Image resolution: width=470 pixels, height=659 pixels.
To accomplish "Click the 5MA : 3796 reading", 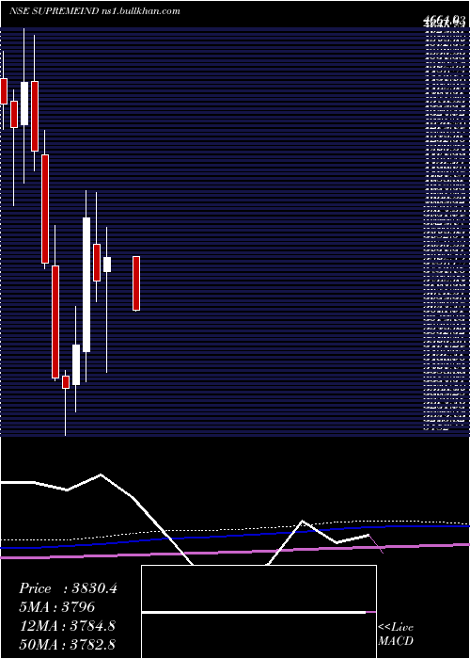I will tap(57, 607).
